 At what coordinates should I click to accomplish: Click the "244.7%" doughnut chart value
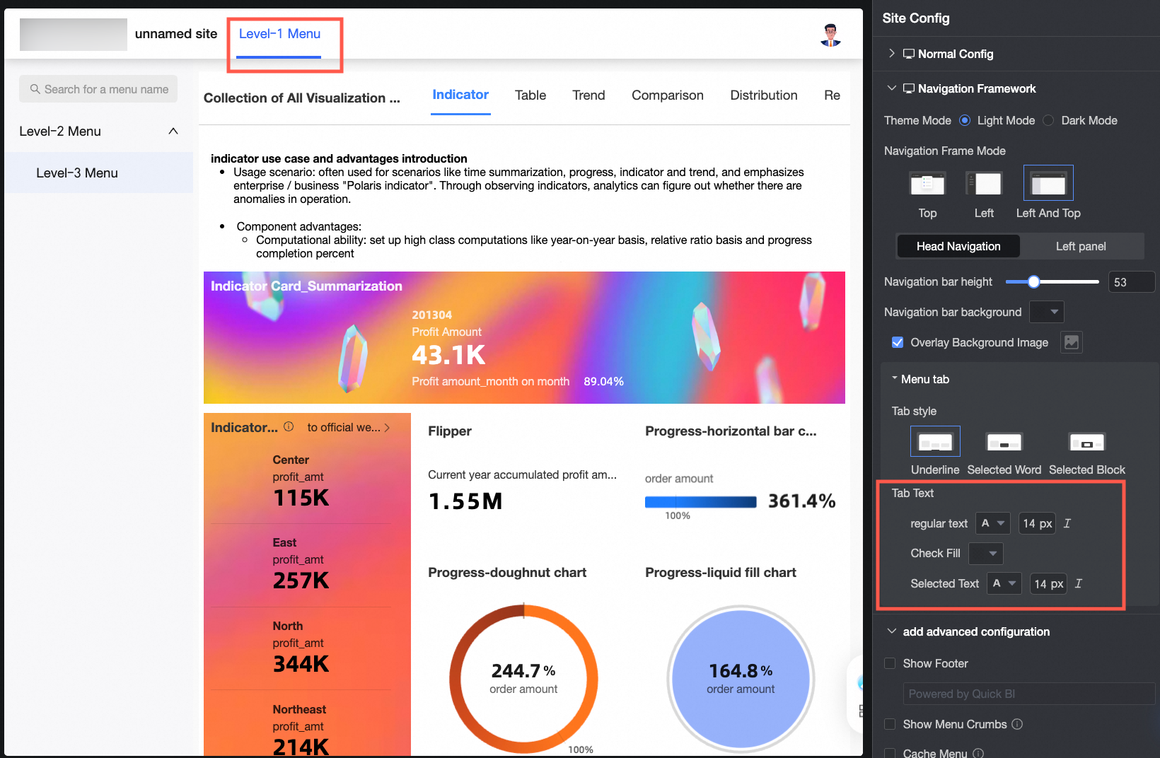click(523, 670)
